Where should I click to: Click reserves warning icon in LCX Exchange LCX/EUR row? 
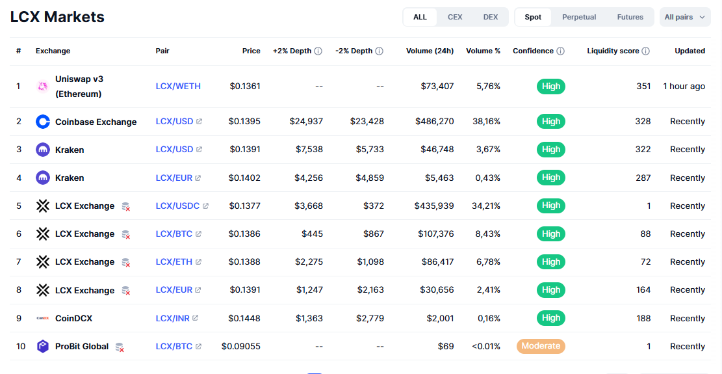coord(125,291)
